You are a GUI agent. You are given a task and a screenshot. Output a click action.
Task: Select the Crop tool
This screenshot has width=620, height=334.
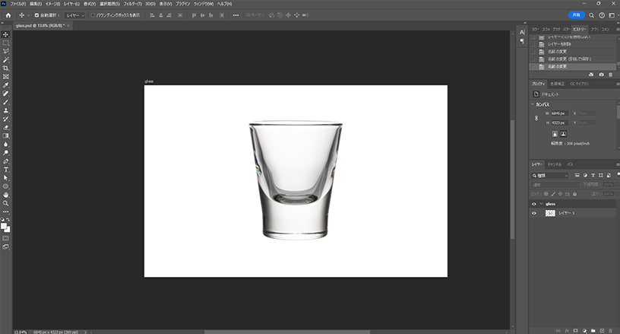[6, 68]
